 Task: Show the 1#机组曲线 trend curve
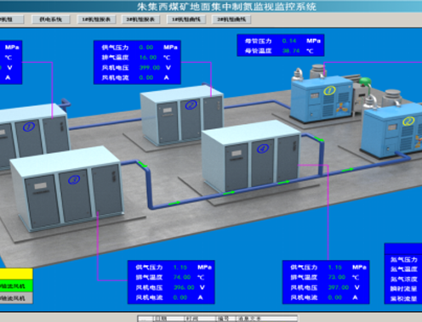186,20
